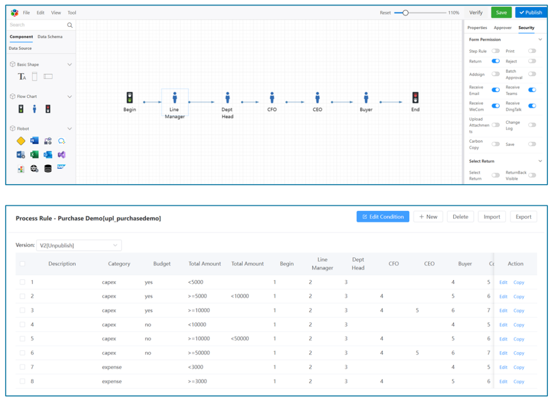Click into the component Search field
The image size is (554, 402).
37,25
